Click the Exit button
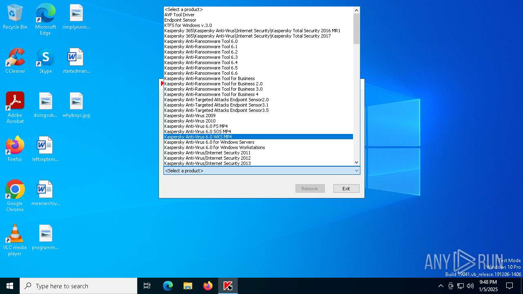 (x=346, y=189)
